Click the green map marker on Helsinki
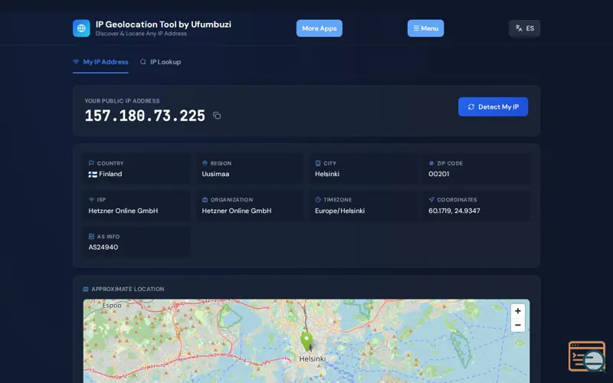Image resolution: width=613 pixels, height=383 pixels. pyautogui.click(x=306, y=342)
